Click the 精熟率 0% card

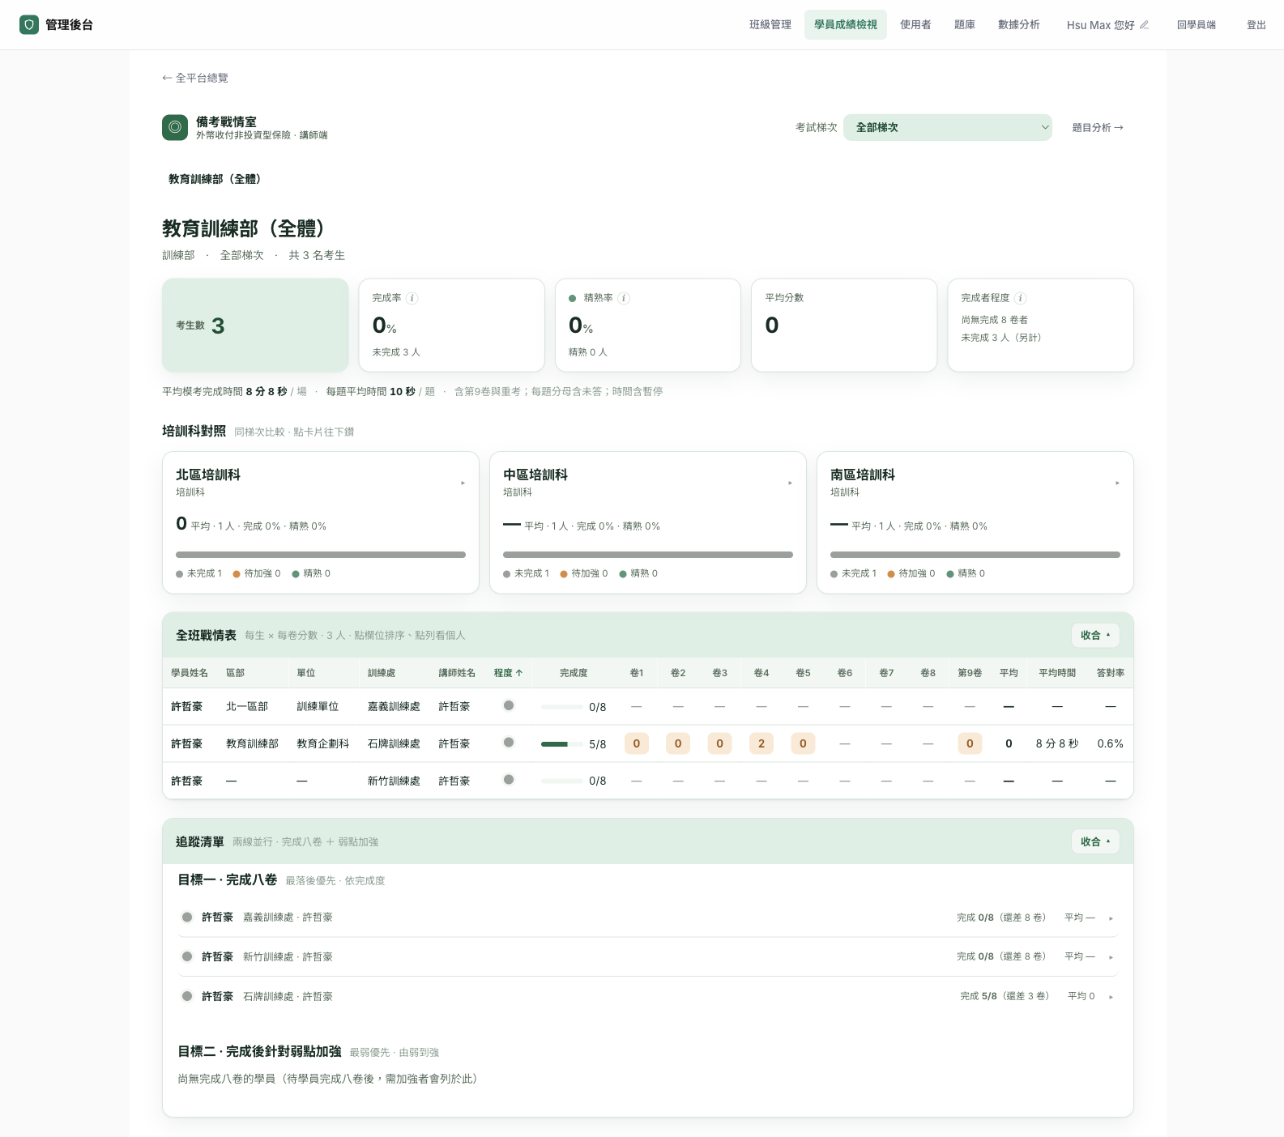[648, 325]
